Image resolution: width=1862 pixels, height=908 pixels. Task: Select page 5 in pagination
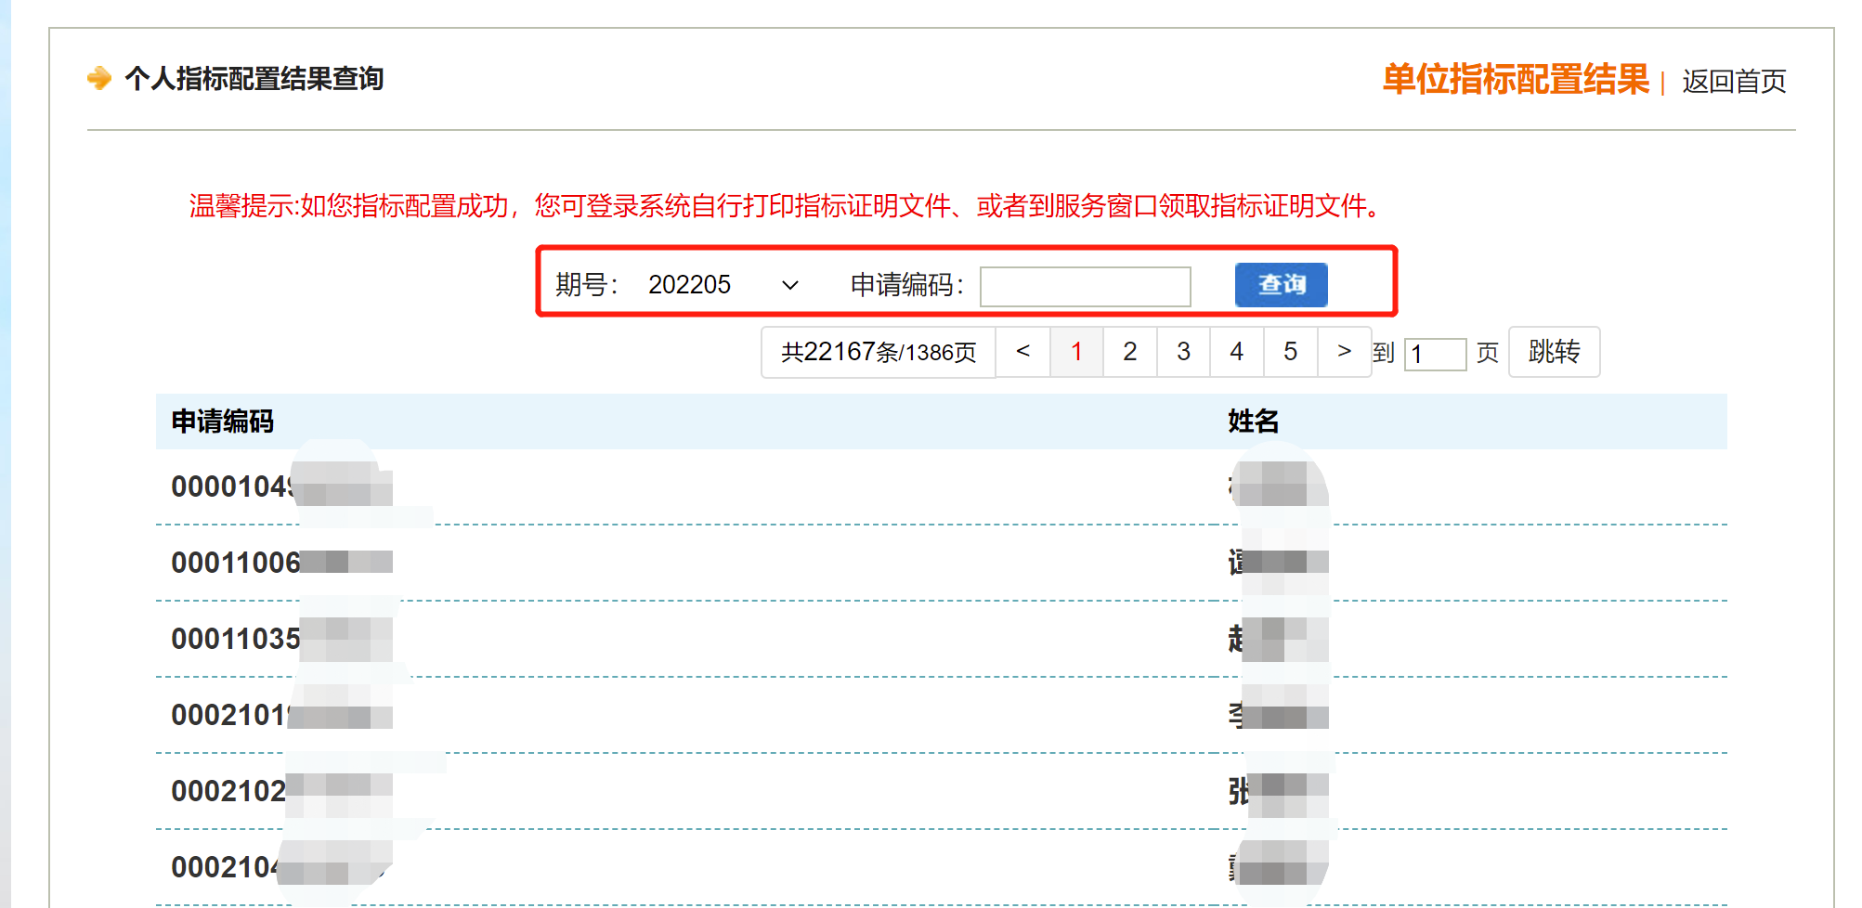coord(1290,352)
